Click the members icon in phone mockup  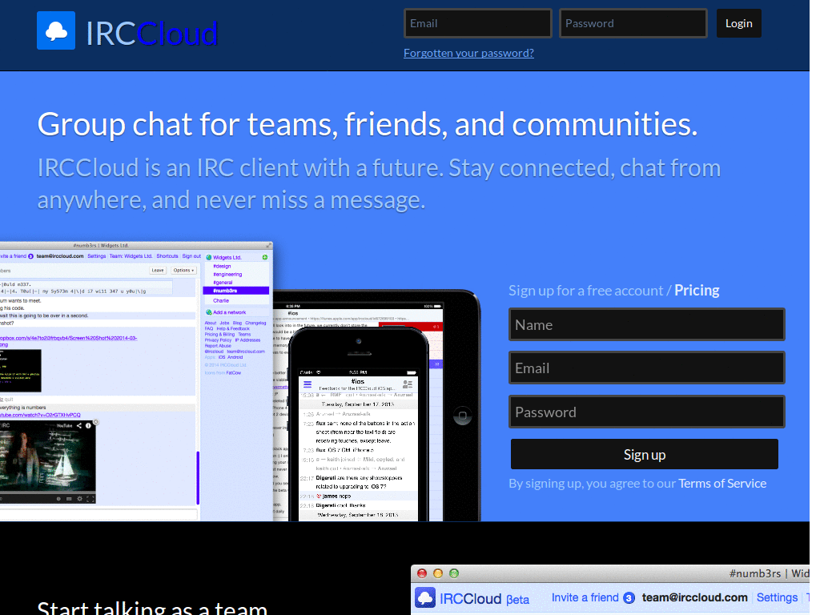[408, 384]
